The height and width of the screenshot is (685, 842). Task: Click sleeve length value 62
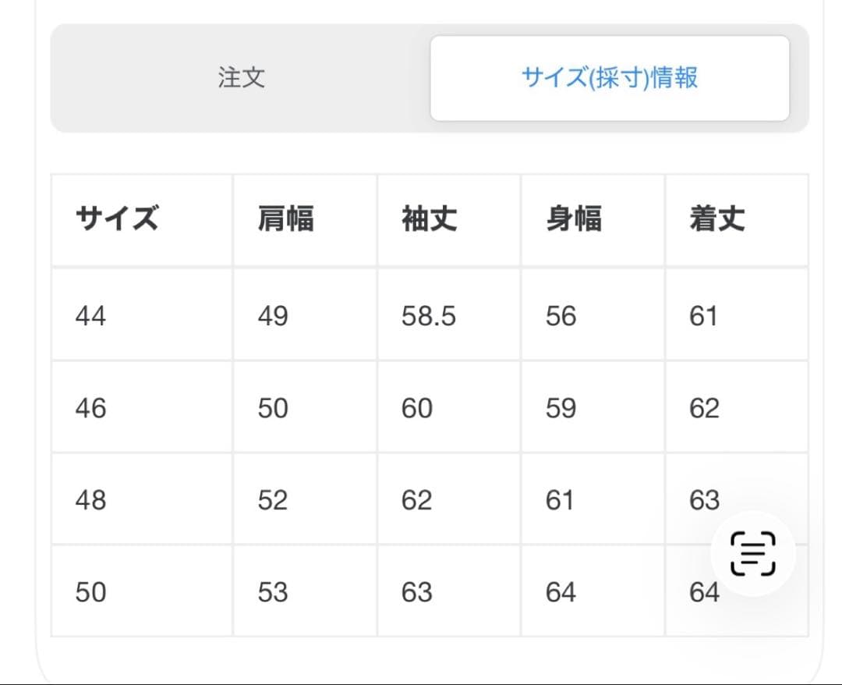tap(416, 500)
